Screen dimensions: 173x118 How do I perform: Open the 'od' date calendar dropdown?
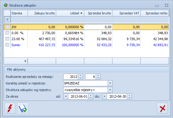click(x=66, y=96)
